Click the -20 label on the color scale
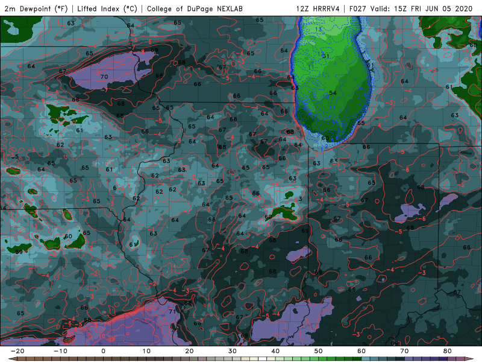 pyautogui.click(x=17, y=351)
